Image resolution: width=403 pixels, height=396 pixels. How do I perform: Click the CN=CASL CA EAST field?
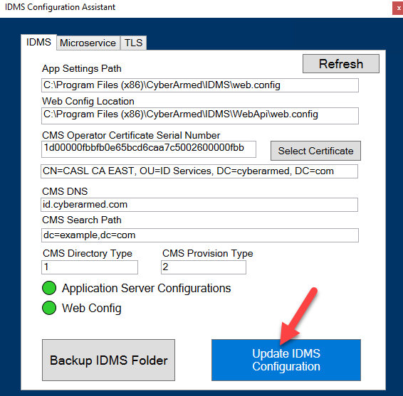pos(199,171)
